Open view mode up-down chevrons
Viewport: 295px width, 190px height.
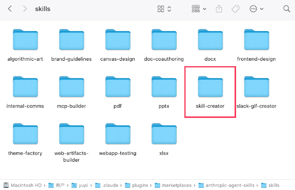[x=169, y=9]
